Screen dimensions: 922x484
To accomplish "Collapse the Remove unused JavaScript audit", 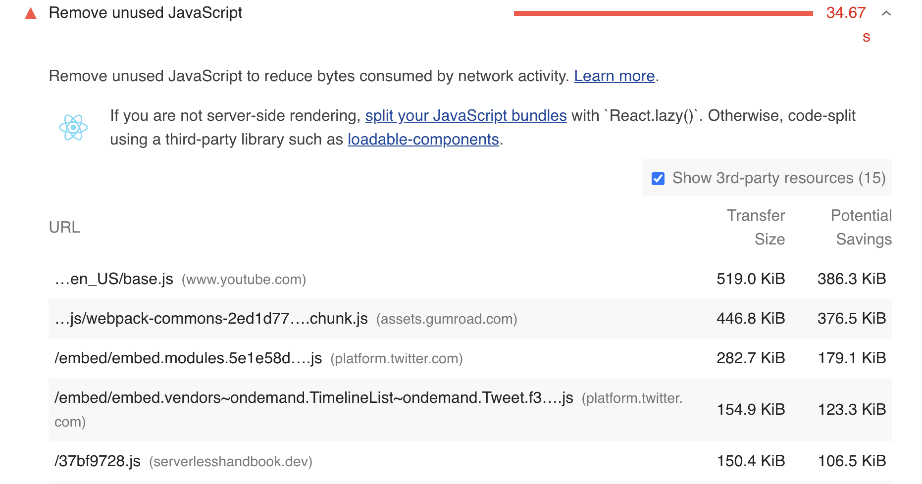I will coord(886,13).
